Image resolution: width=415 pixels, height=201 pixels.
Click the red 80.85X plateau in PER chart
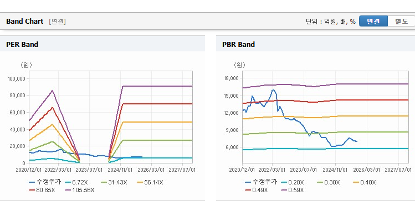(x=157, y=104)
